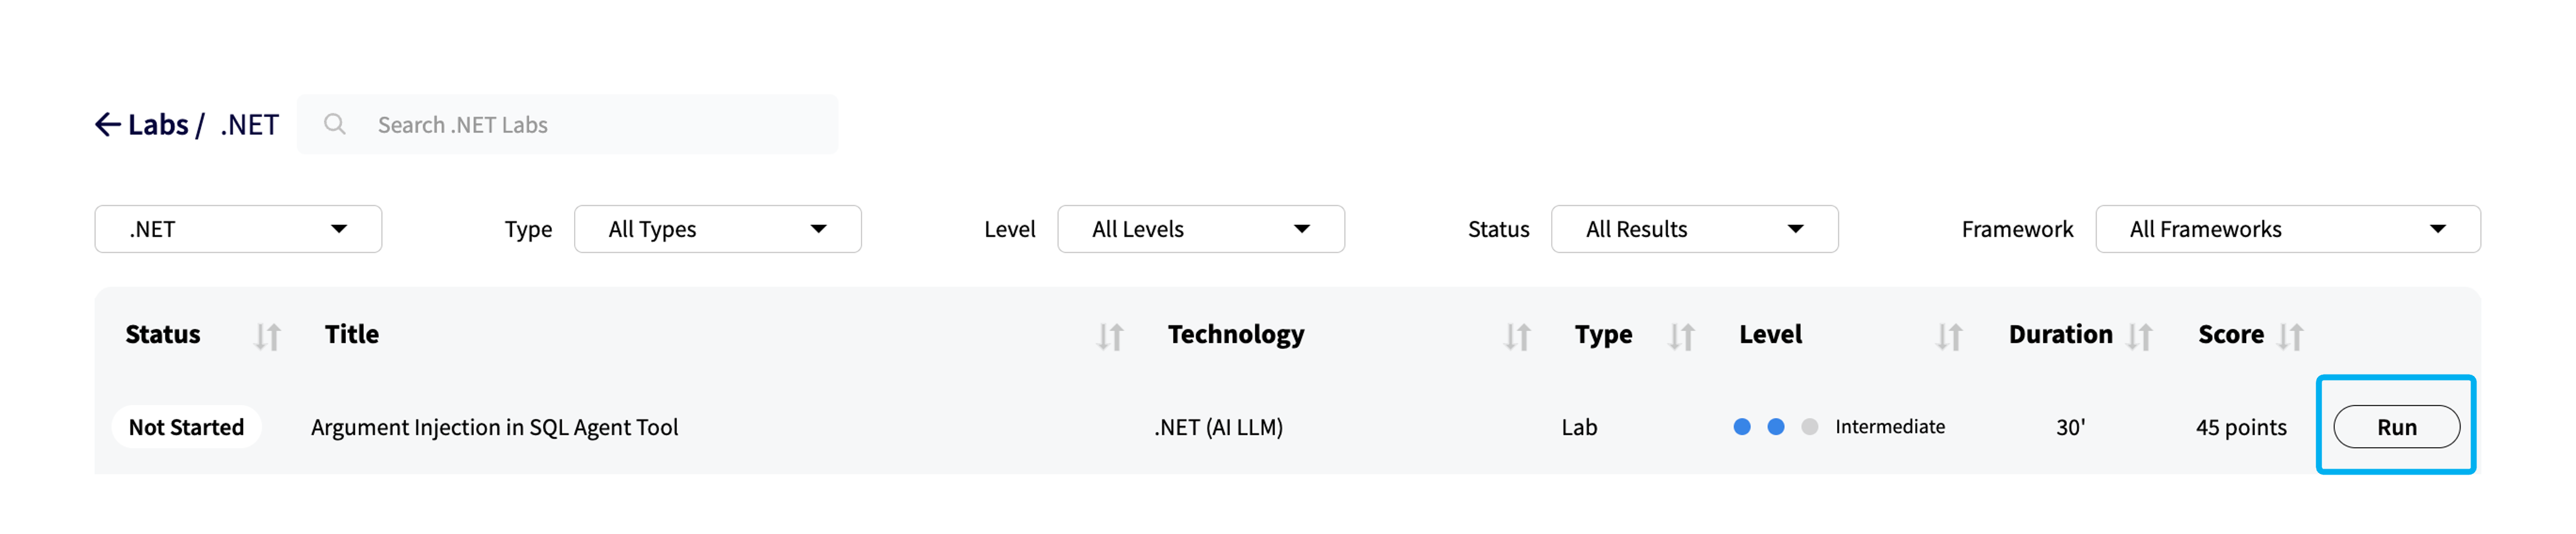This screenshot has width=2576, height=534.
Task: Click the search magnifier icon
Action: point(335,125)
